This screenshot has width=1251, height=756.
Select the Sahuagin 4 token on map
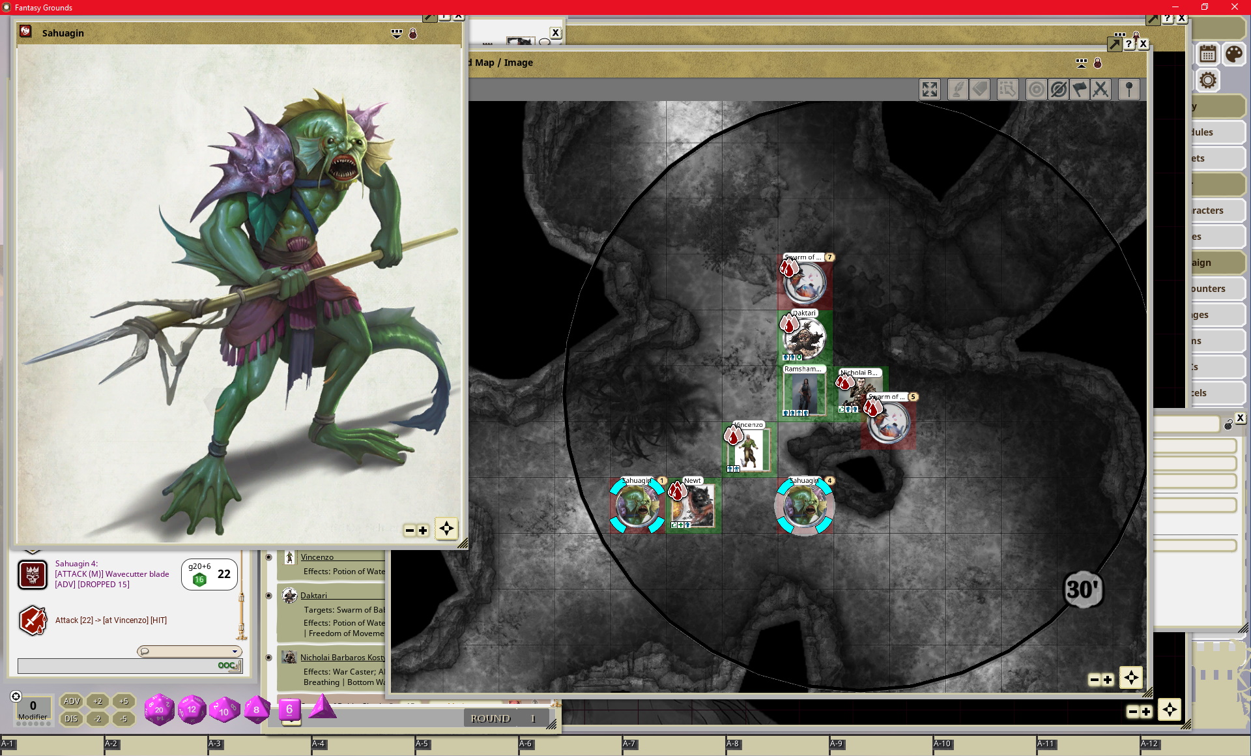point(804,506)
